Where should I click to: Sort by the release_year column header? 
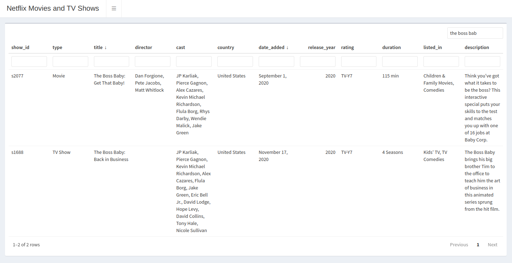pyautogui.click(x=322, y=47)
